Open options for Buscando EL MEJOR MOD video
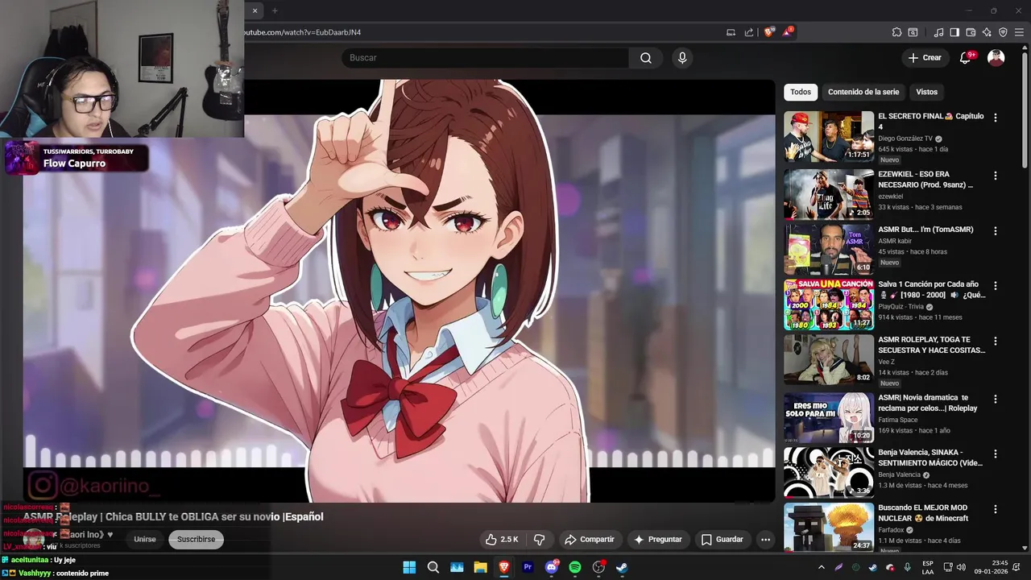 (996, 509)
